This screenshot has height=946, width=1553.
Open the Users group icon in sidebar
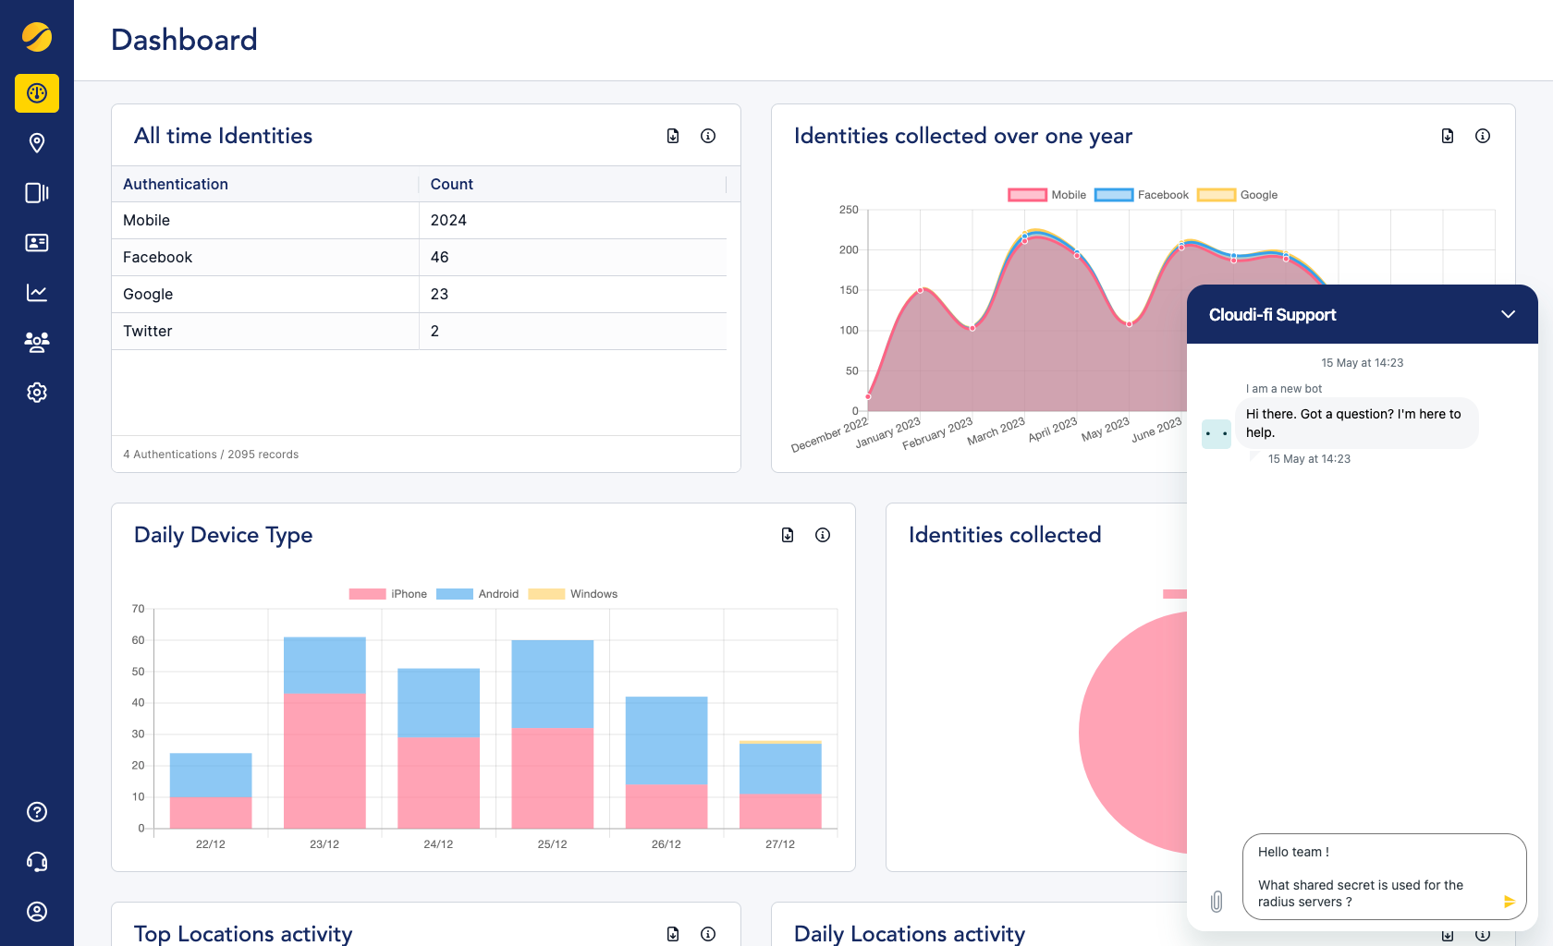[x=36, y=343]
